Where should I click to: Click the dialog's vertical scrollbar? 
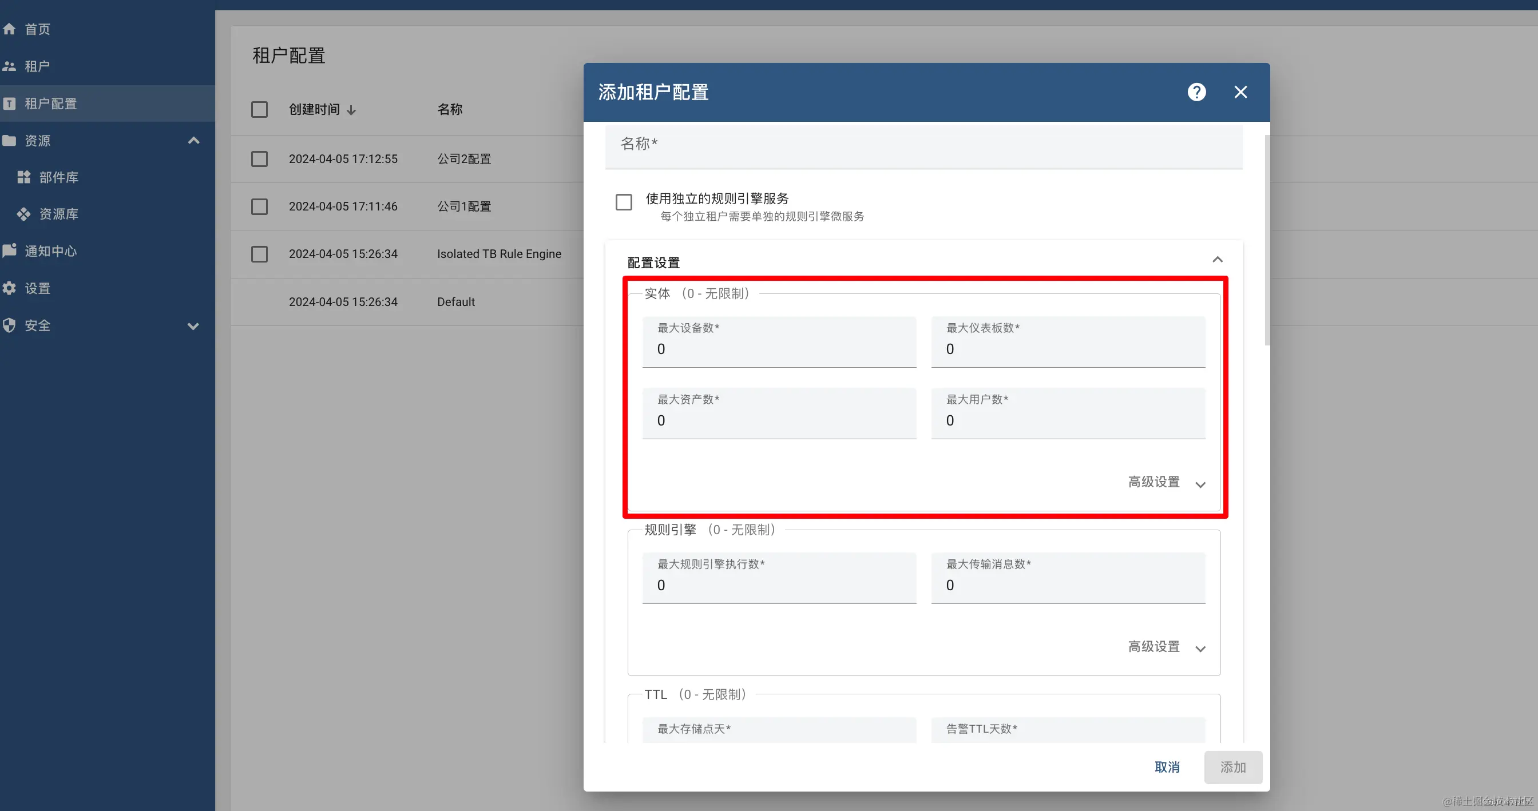coord(1267,239)
